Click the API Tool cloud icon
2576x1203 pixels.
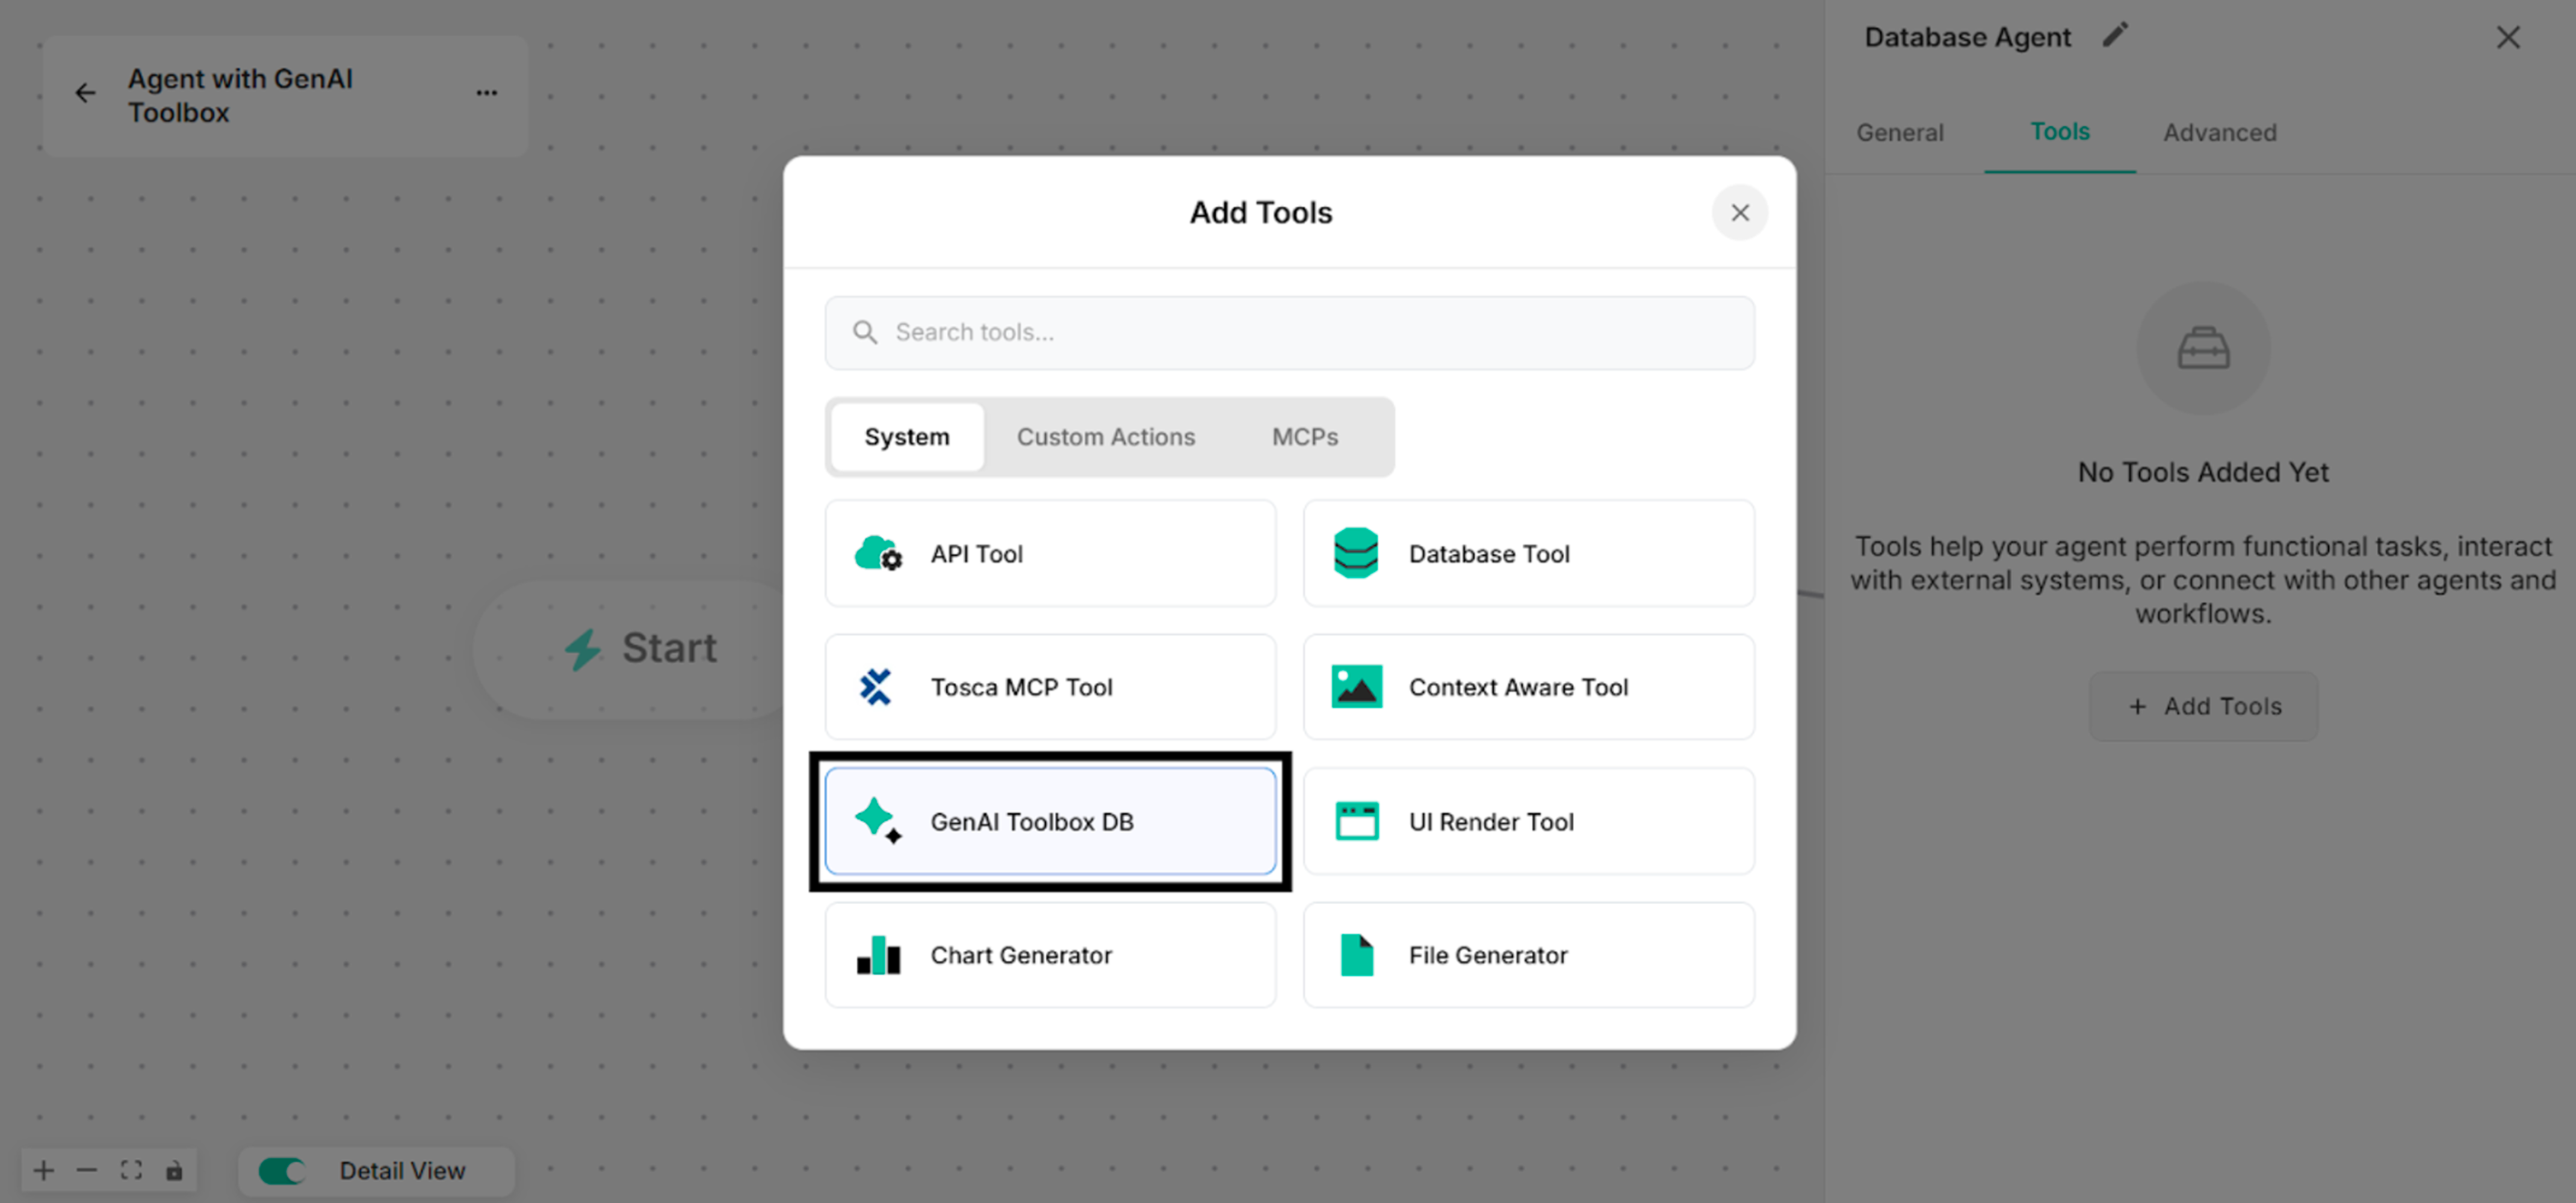coord(878,553)
